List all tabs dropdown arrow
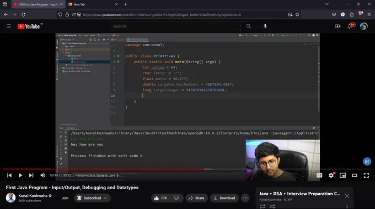The width and height of the screenshot is (375, 209). pos(326,4)
